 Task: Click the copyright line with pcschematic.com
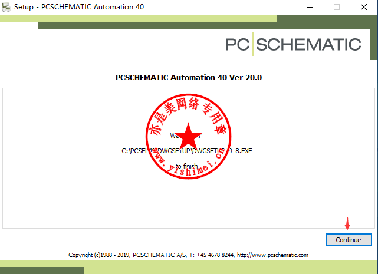point(188,255)
